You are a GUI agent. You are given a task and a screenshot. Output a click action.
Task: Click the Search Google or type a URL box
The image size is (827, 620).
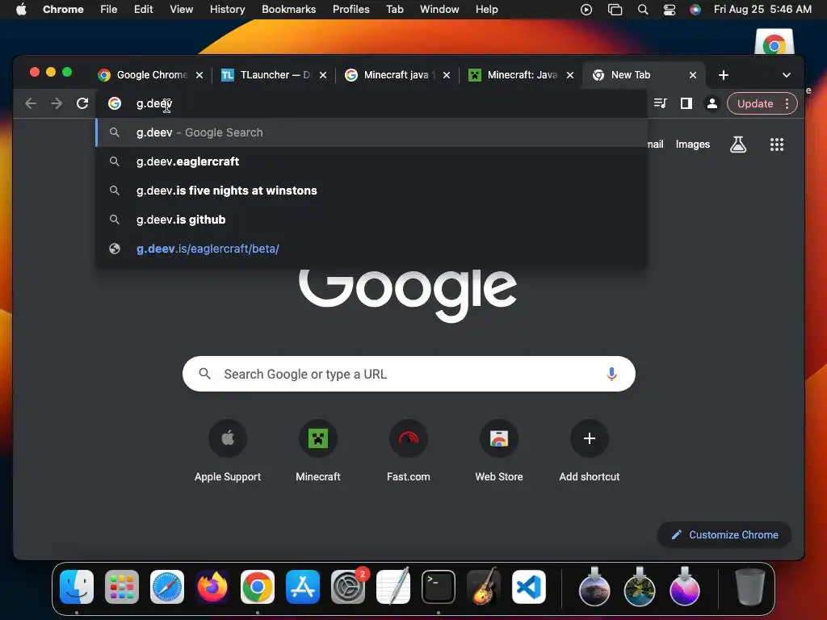(409, 374)
